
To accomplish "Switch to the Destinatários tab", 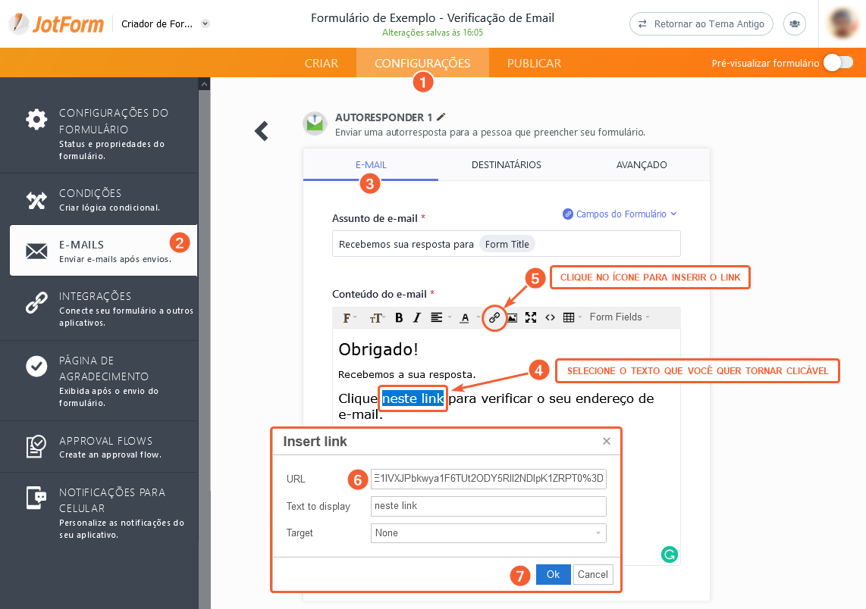I will click(x=506, y=164).
